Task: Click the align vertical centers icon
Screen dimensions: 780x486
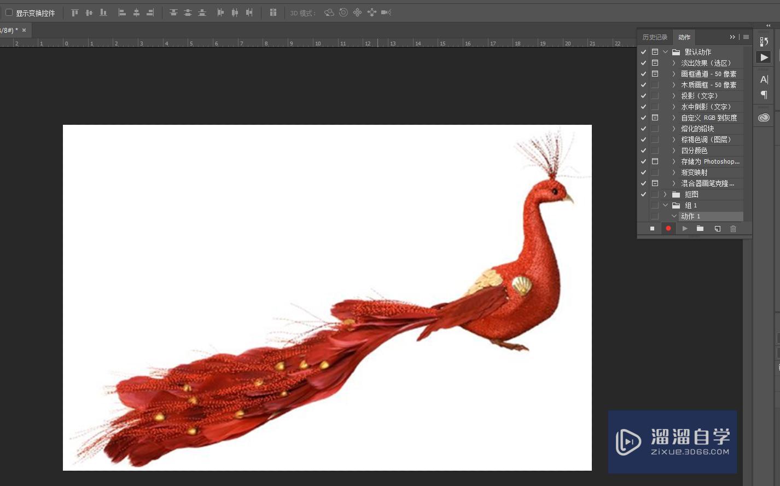Action: coord(89,12)
